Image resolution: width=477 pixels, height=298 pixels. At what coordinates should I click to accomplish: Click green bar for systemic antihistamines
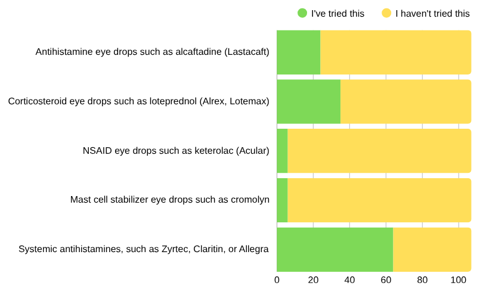(x=334, y=249)
